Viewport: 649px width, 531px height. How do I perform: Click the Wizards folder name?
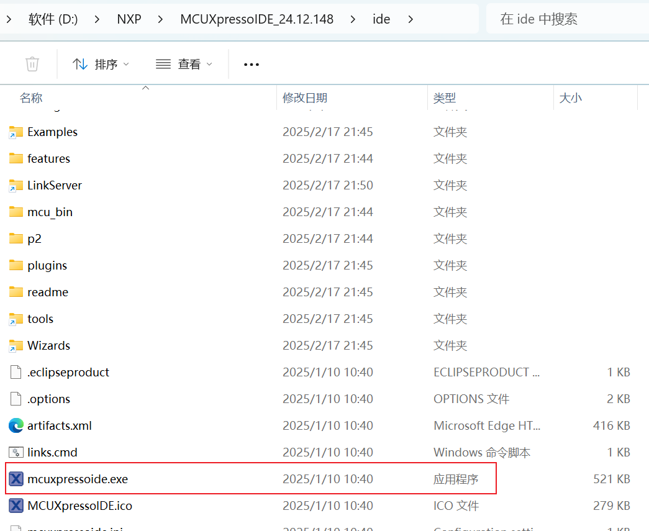pyautogui.click(x=49, y=345)
